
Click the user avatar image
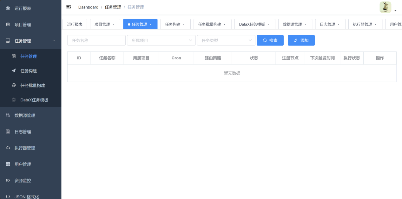pyautogui.click(x=385, y=7)
